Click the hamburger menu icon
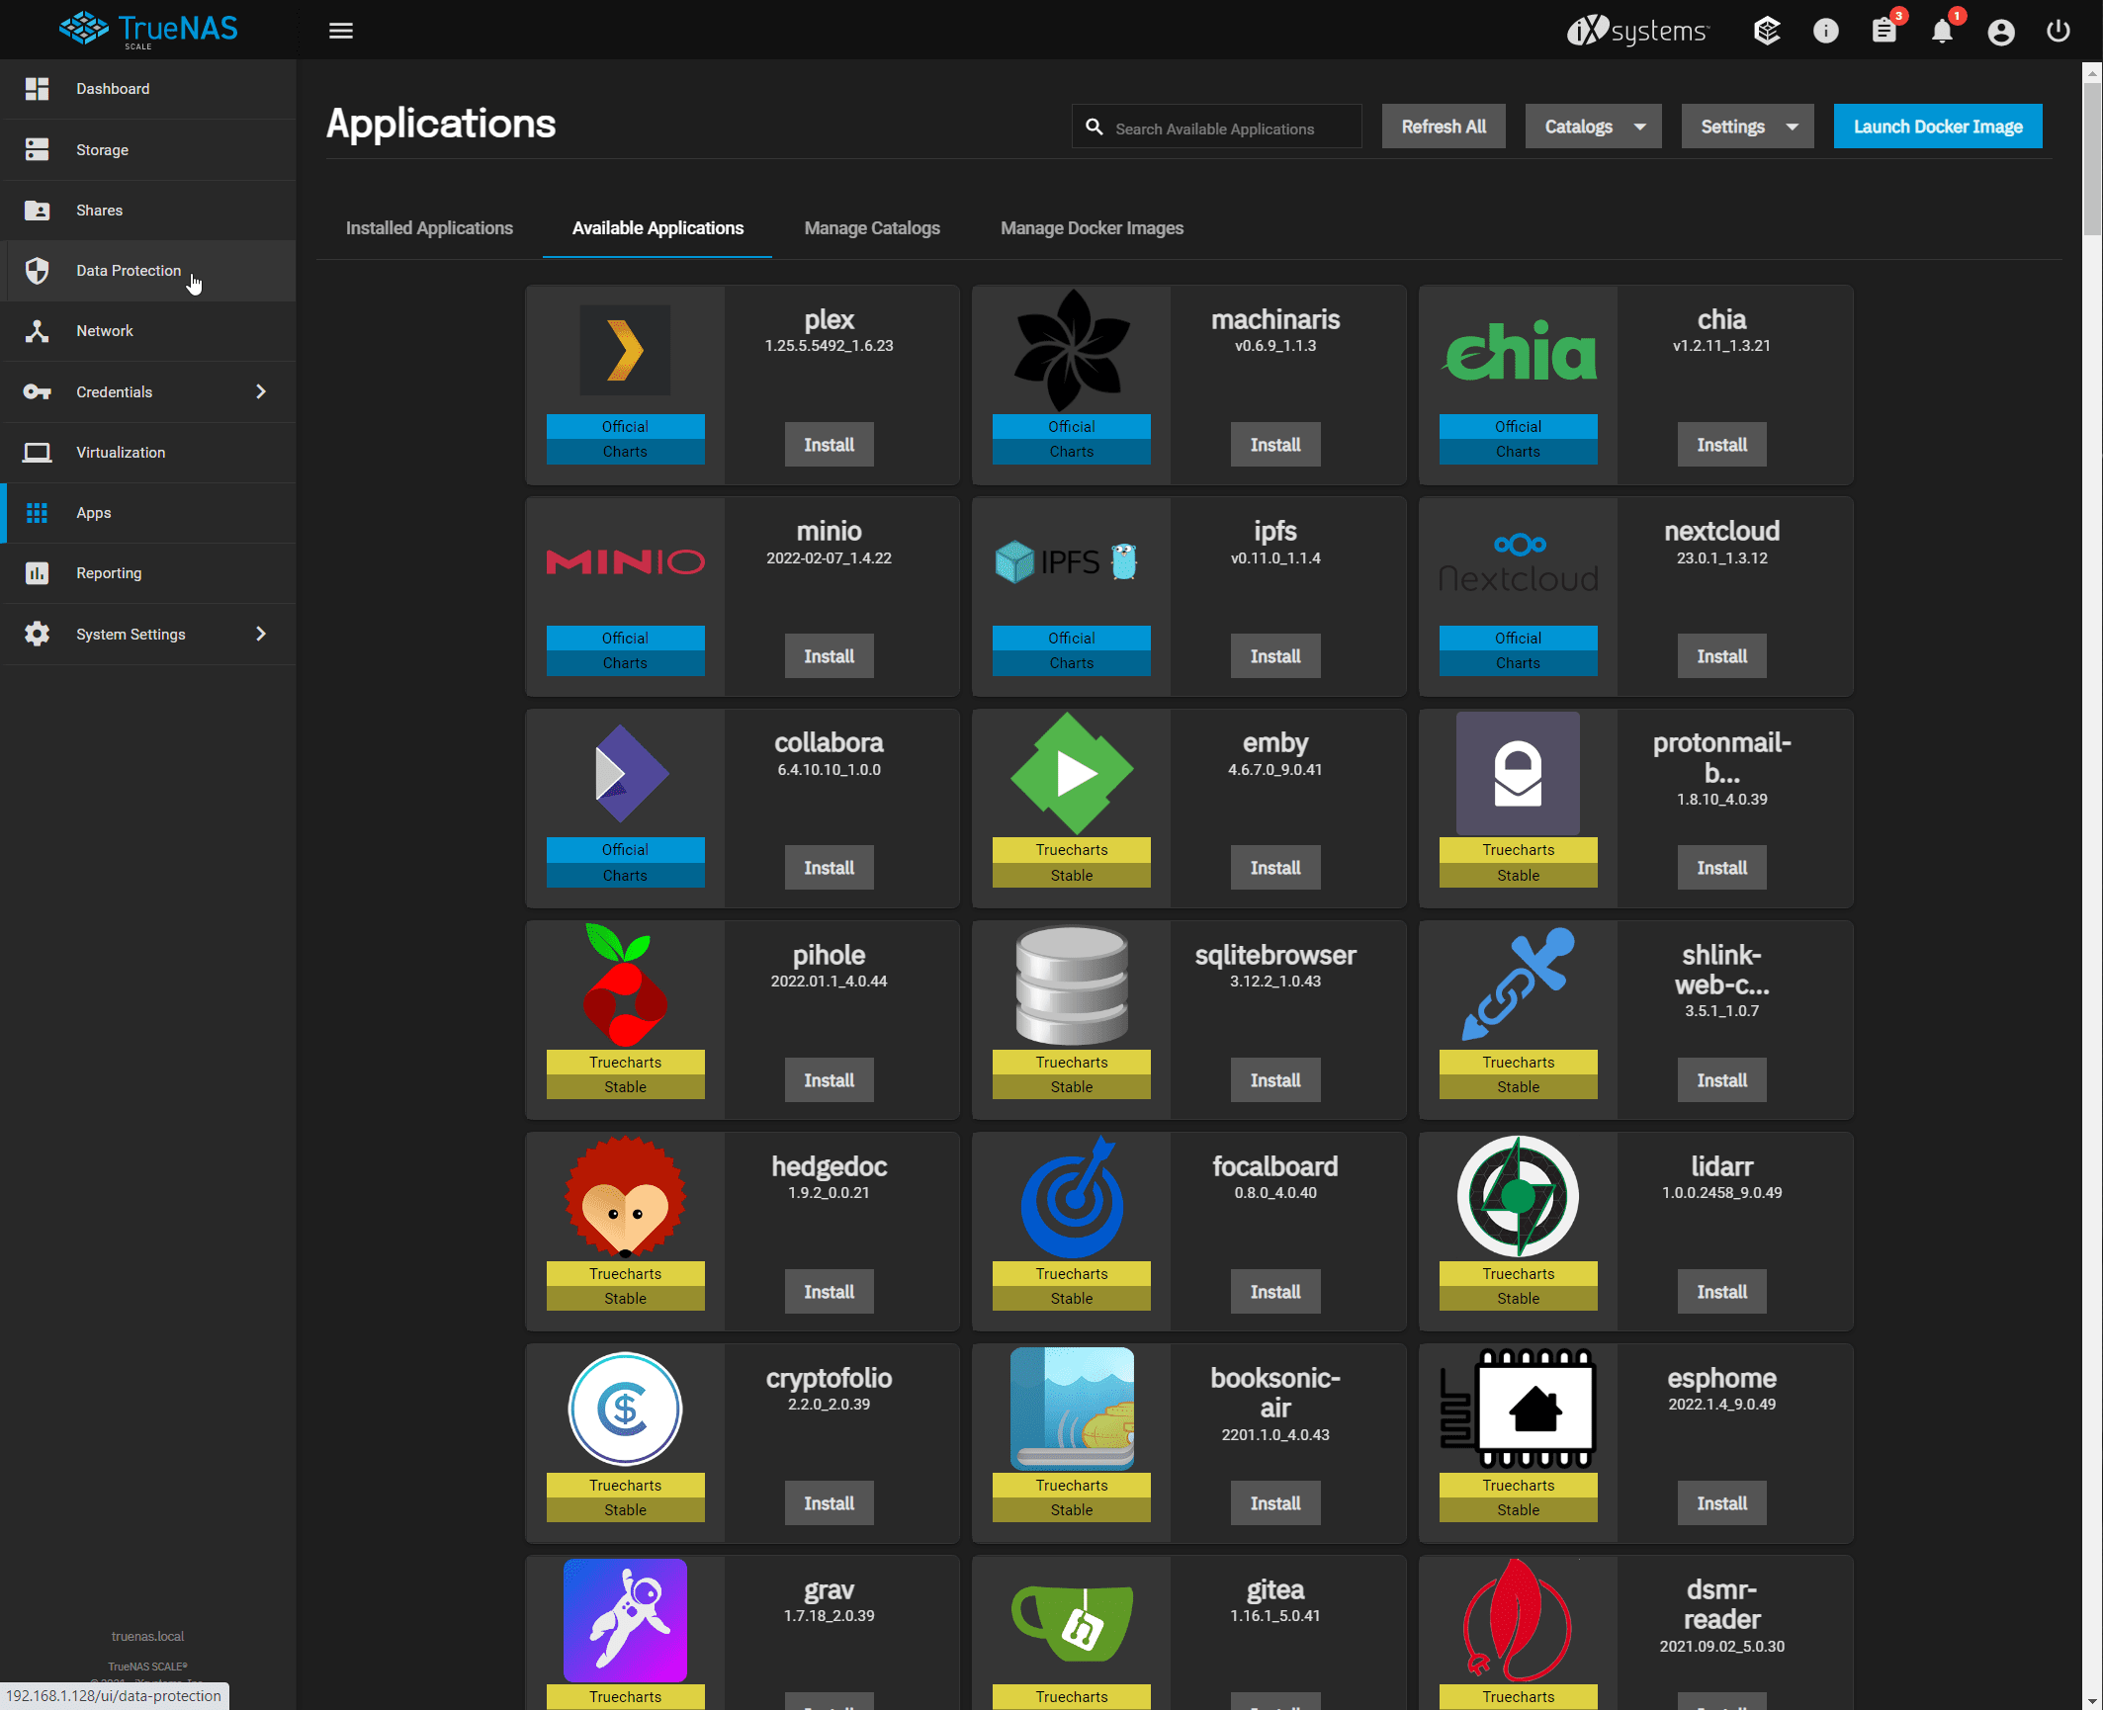Image resolution: width=2103 pixels, height=1710 pixels. tap(341, 31)
